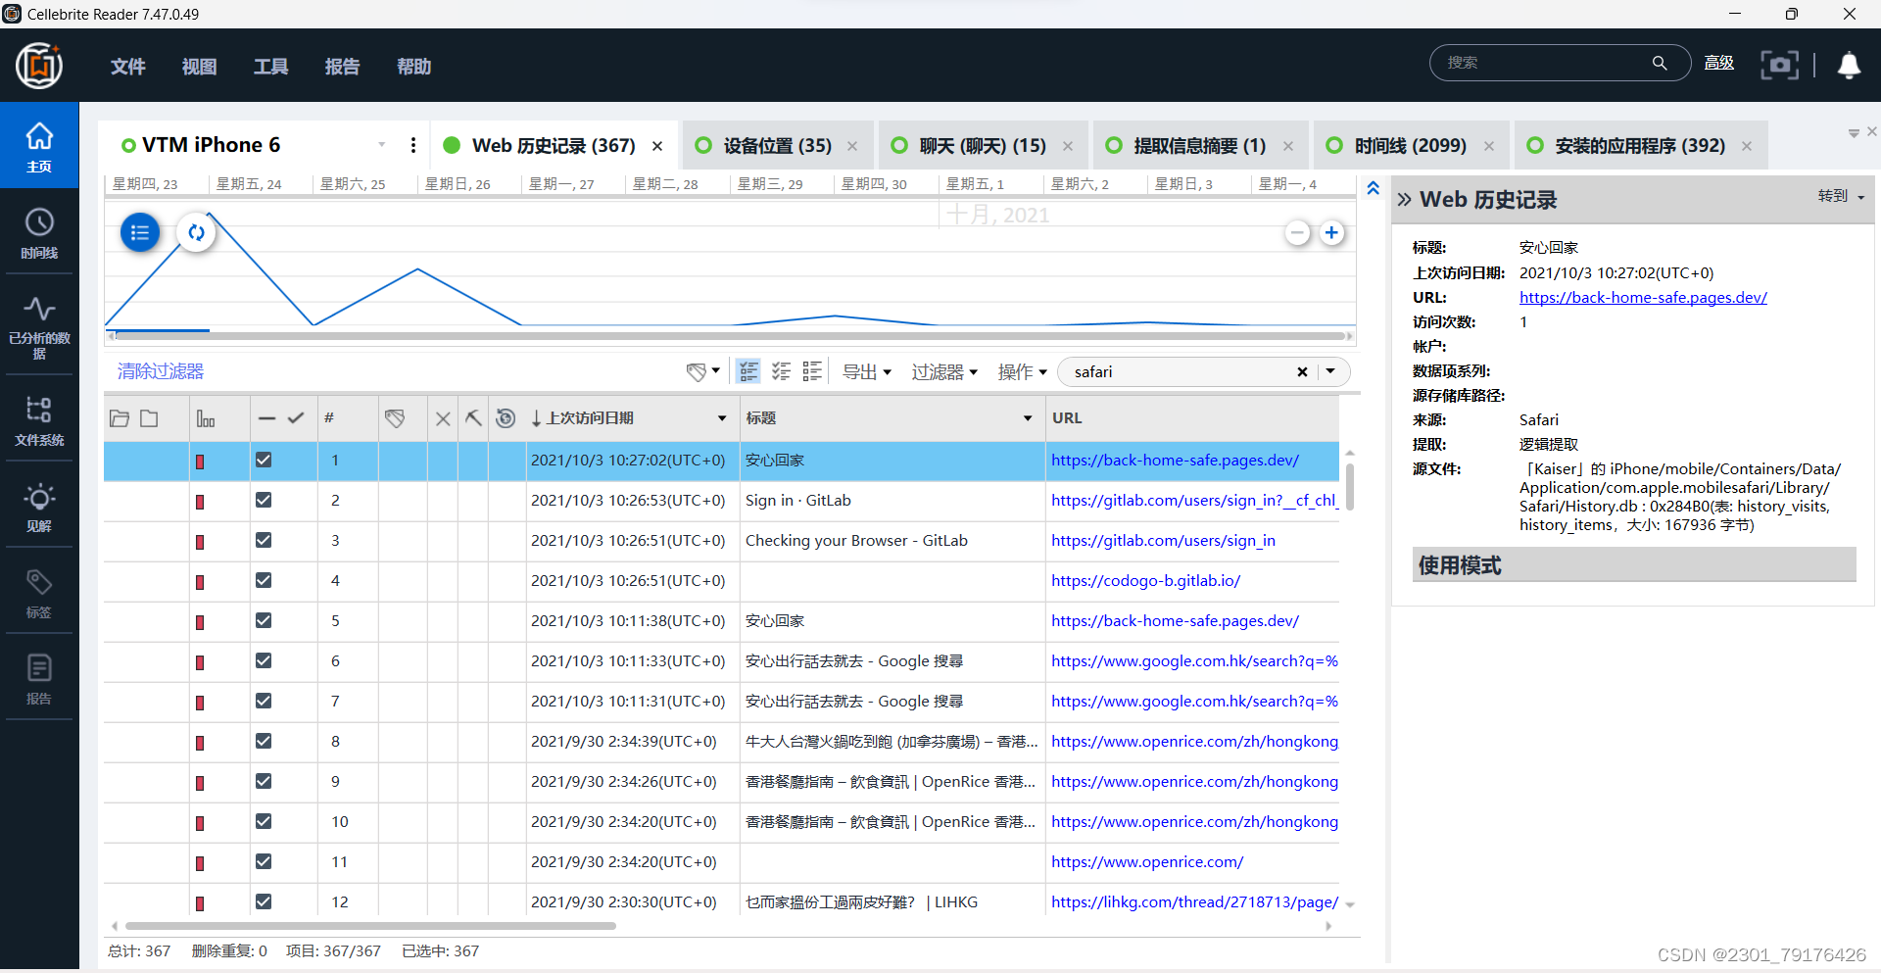This screenshot has width=1881, height=973.
Task: Uncheck the checkbox for row 8
Action: click(x=264, y=741)
